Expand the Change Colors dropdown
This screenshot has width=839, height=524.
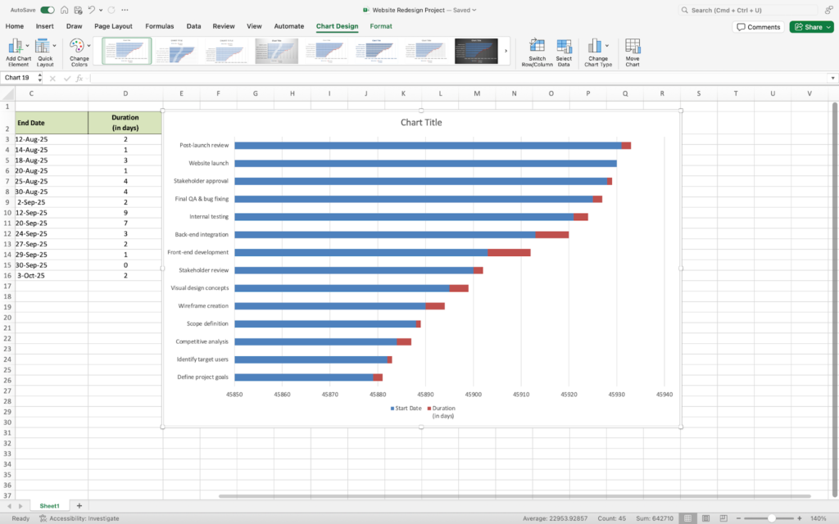click(x=88, y=46)
